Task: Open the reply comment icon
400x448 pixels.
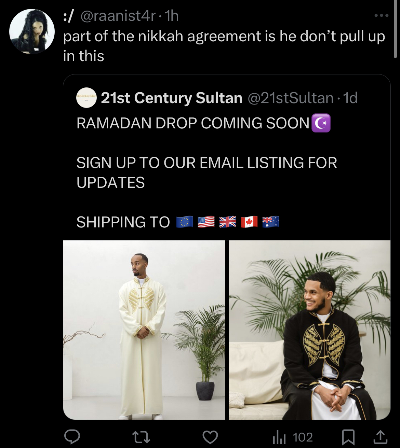Action: (x=72, y=436)
